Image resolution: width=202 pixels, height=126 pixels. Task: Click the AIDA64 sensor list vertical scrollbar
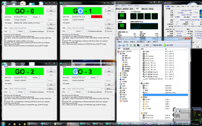(x=189, y=83)
